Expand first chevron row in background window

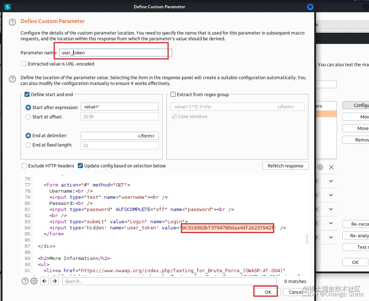pyautogui.click(x=331, y=181)
